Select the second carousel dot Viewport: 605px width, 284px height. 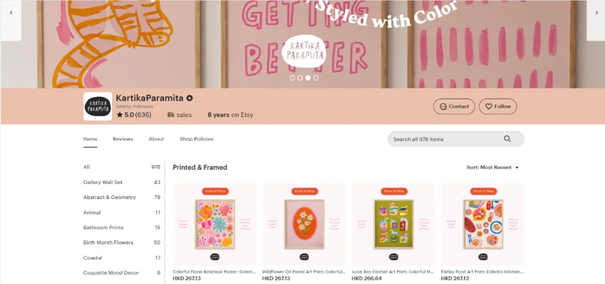click(300, 78)
